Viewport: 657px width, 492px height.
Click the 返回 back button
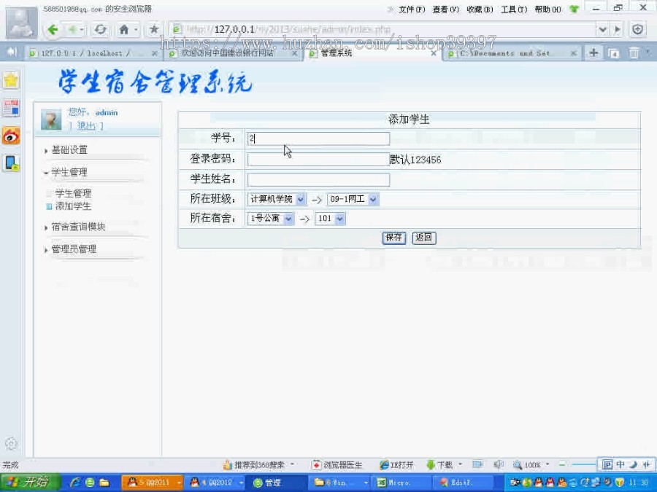tap(423, 238)
